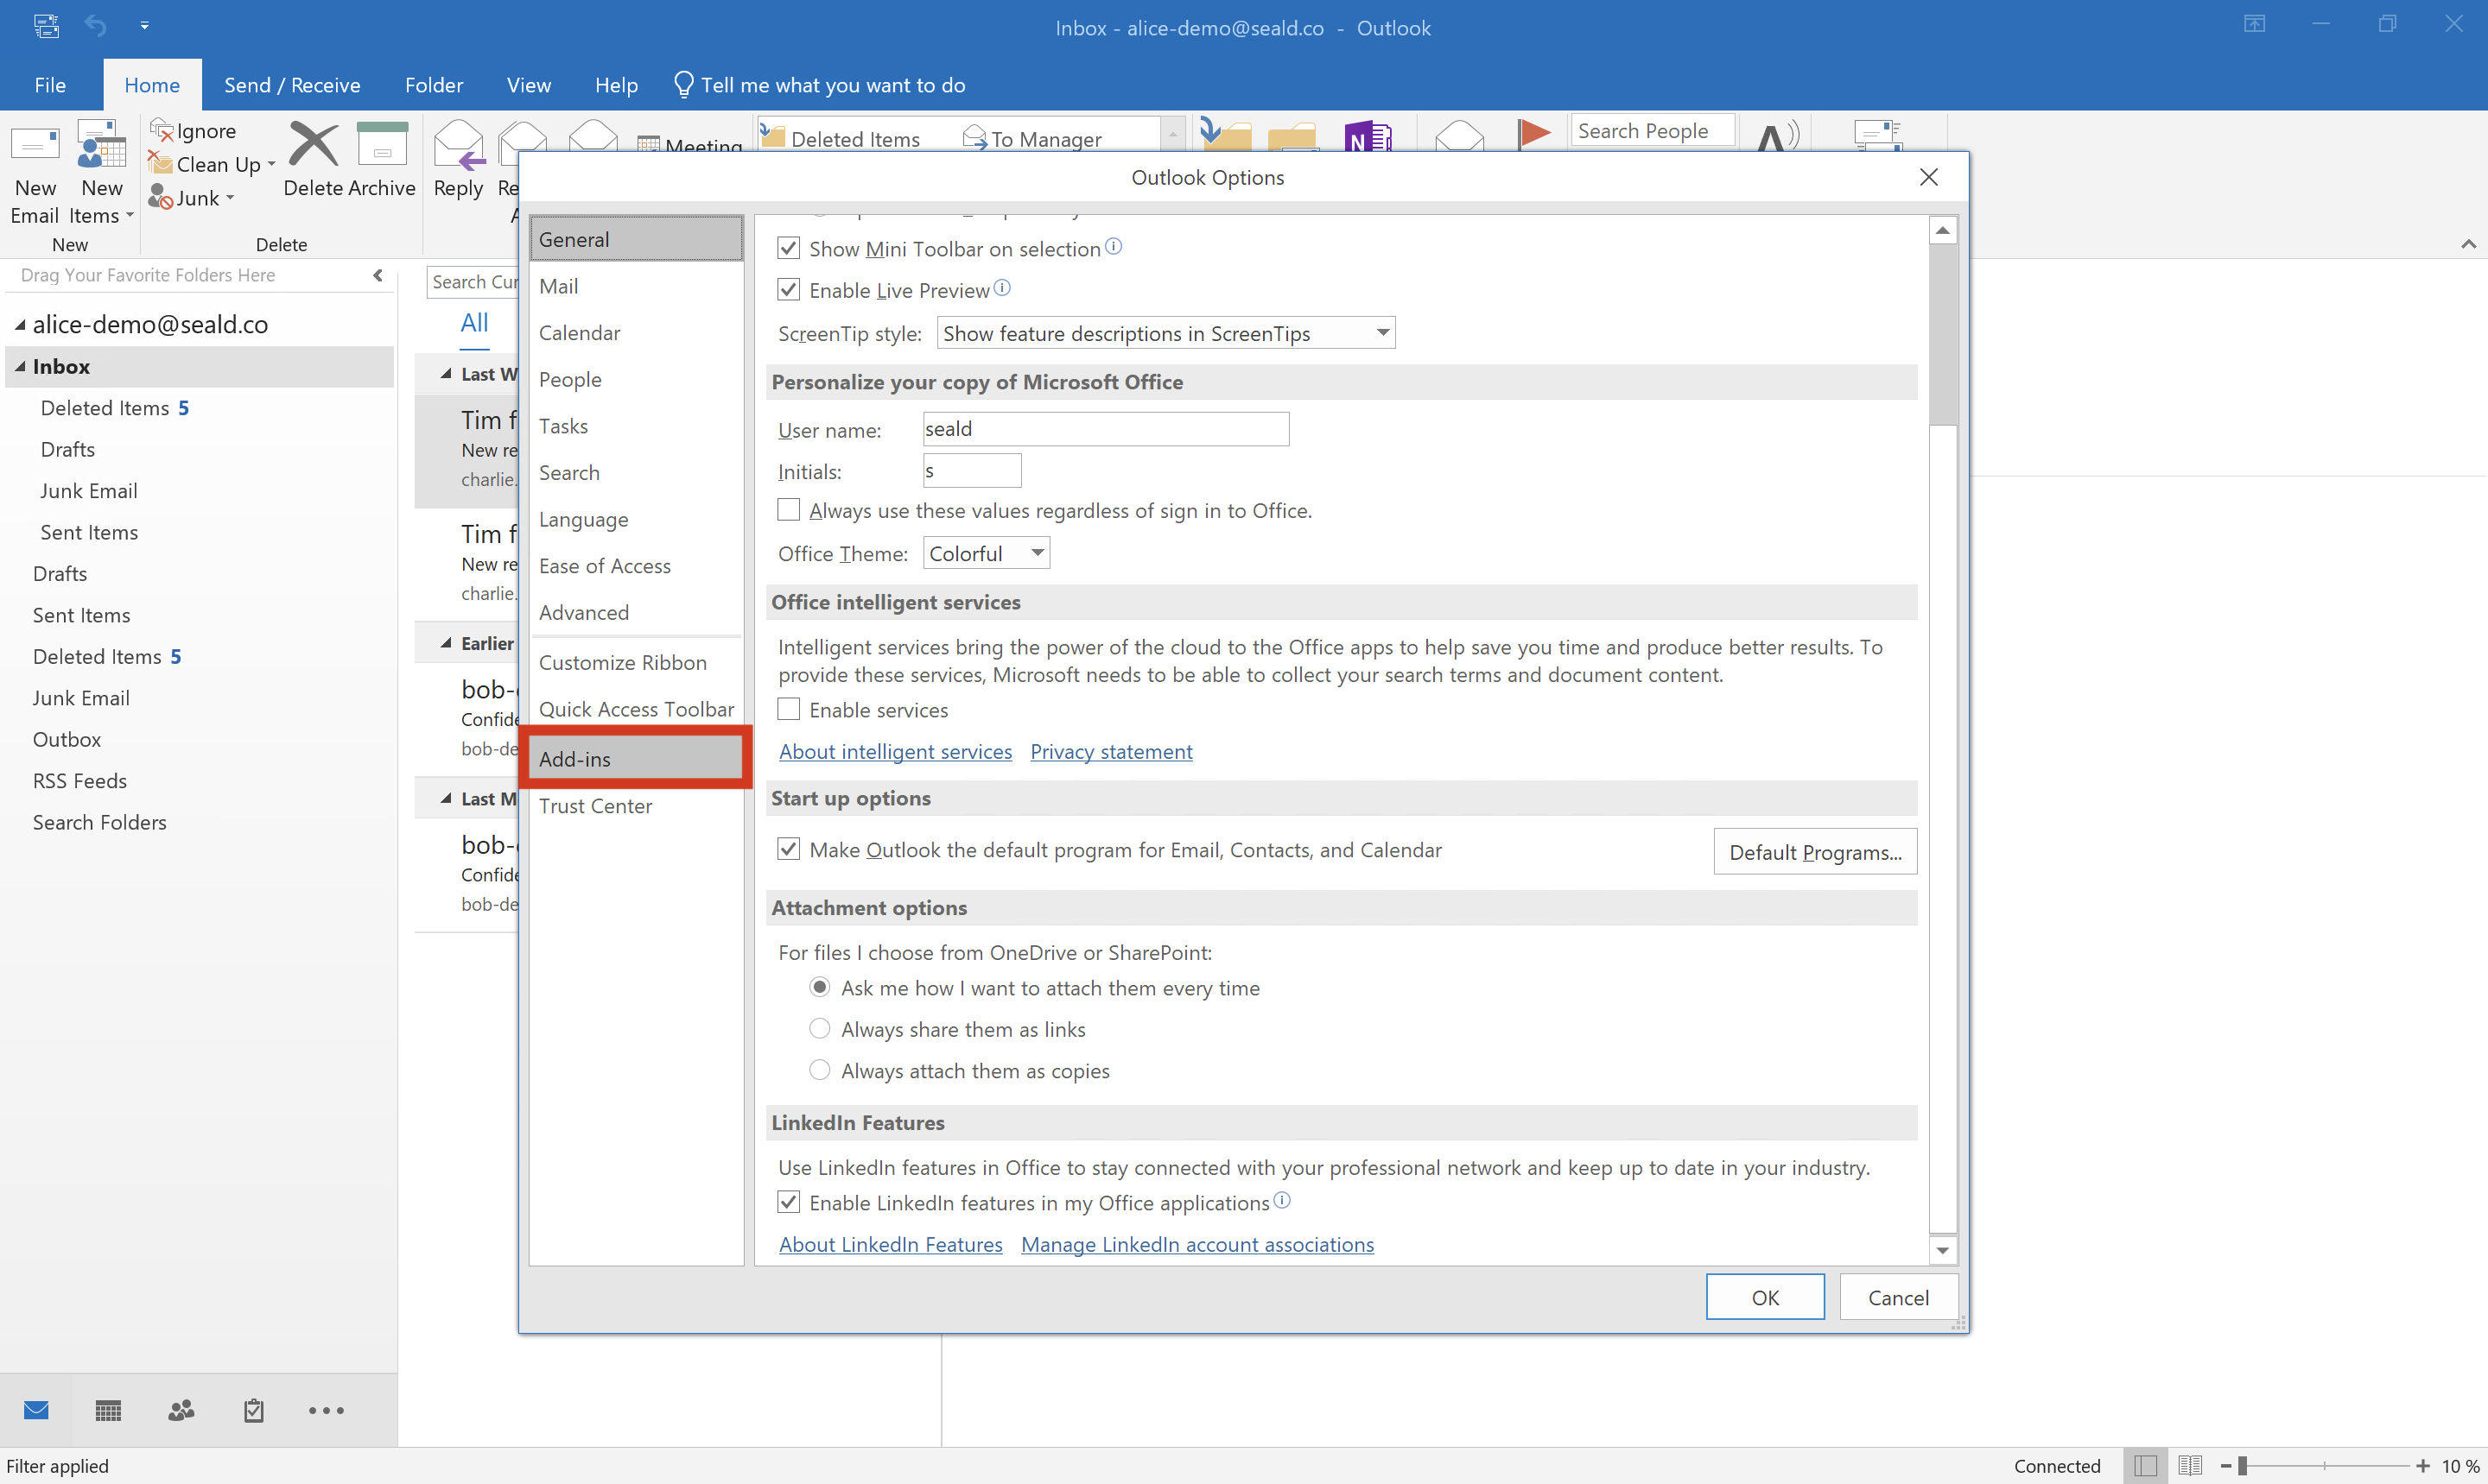Viewport: 2488px width, 1484px height.
Task: Click About intelligent services link
Action: pyautogui.click(x=896, y=751)
